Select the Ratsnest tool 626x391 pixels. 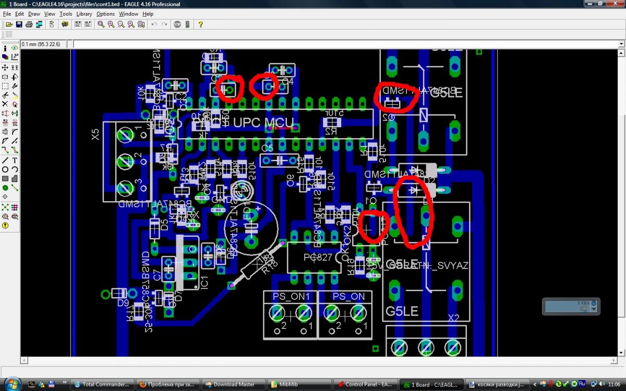[x=5, y=207]
